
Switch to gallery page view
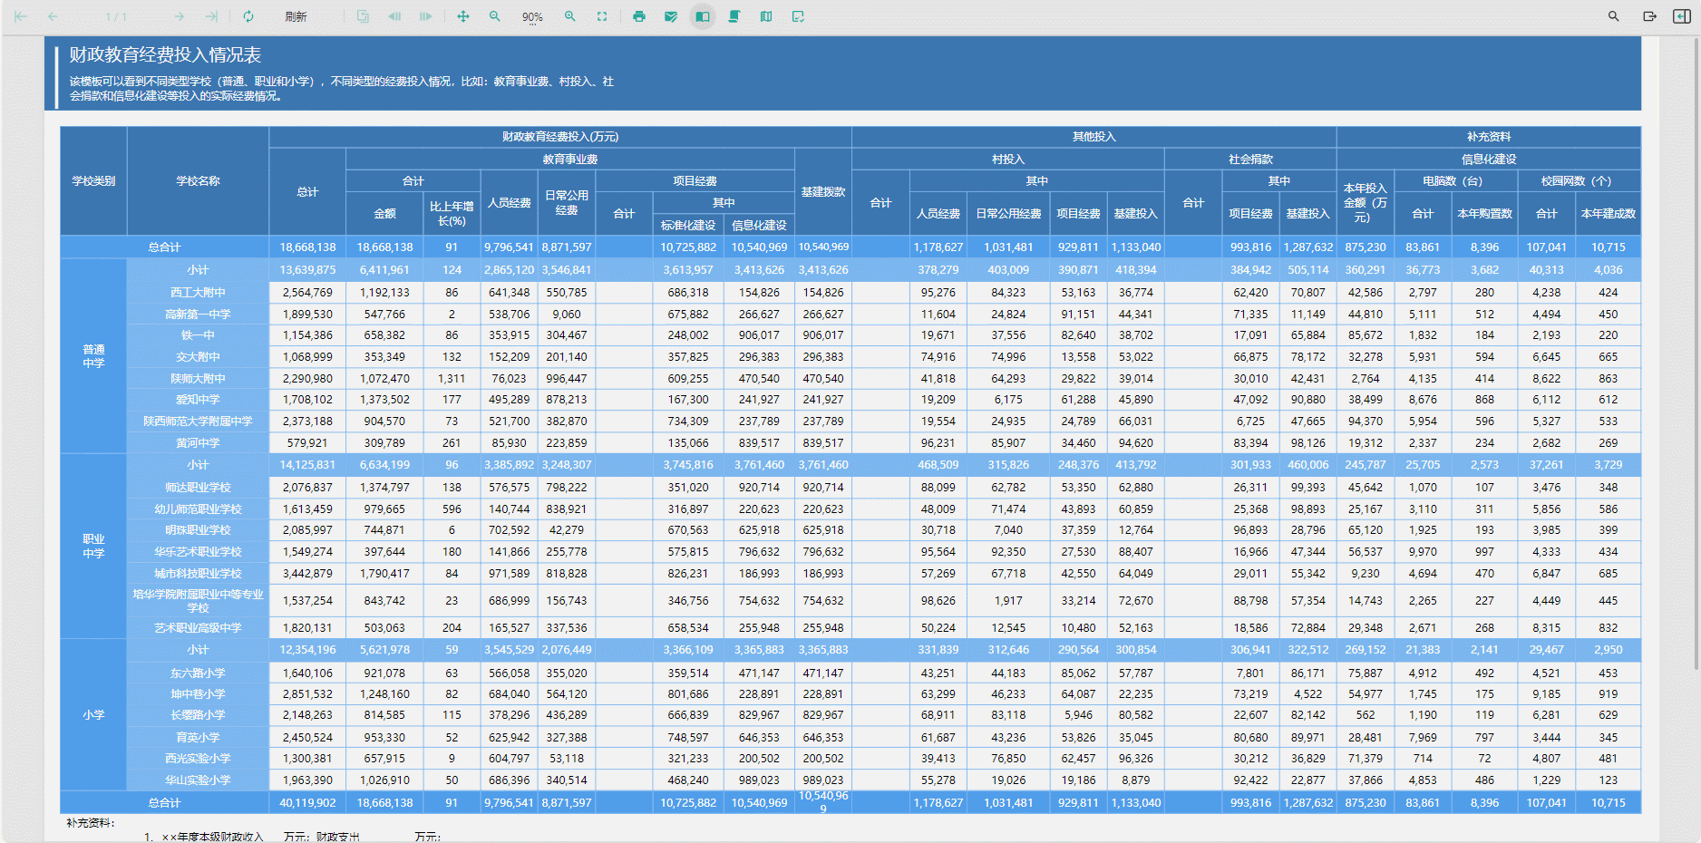click(x=766, y=16)
